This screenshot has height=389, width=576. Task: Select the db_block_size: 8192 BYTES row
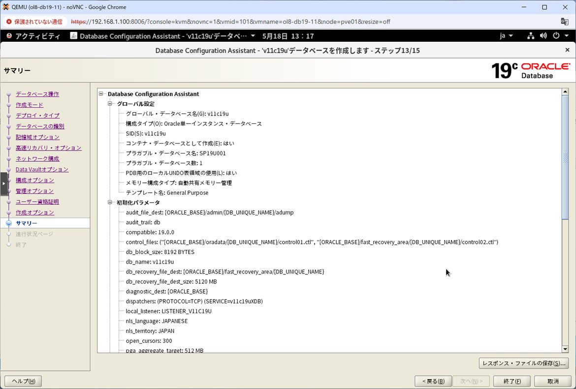160,252
